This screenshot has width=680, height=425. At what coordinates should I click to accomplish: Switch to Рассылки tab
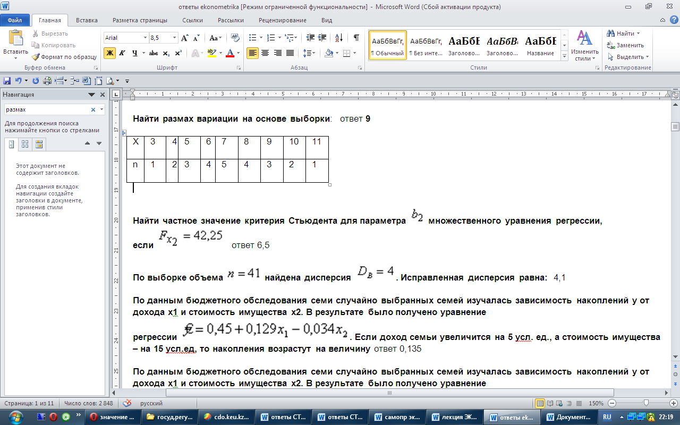point(231,20)
